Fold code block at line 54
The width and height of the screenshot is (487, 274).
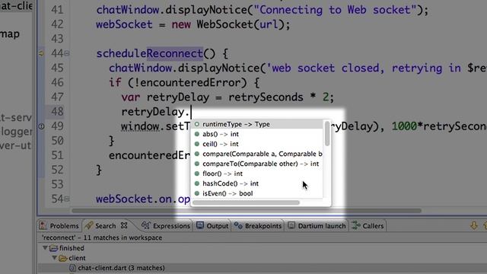(x=67, y=199)
